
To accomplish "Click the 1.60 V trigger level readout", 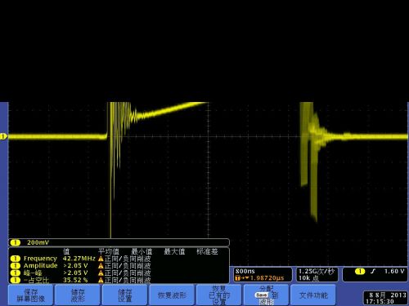I will pyautogui.click(x=394, y=271).
